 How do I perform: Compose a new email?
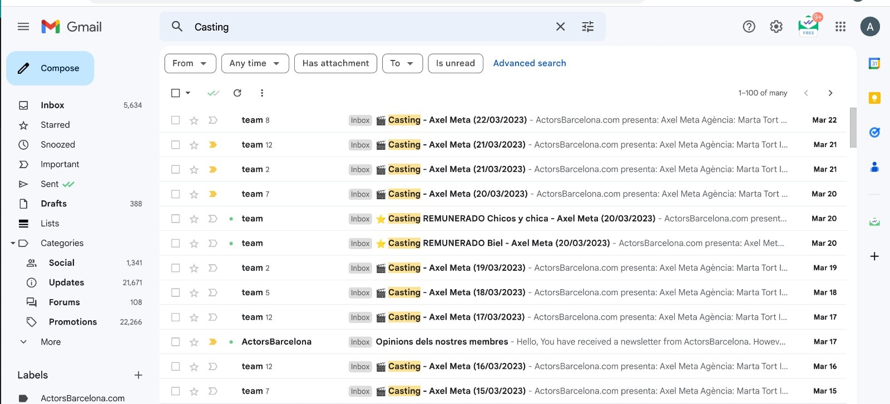coord(50,68)
